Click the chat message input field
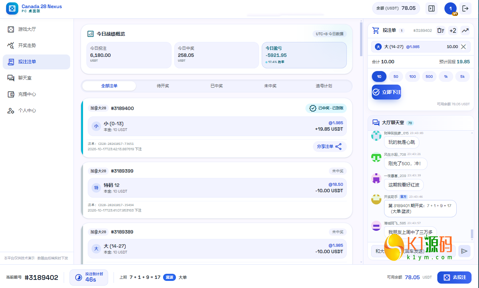 pos(413,251)
